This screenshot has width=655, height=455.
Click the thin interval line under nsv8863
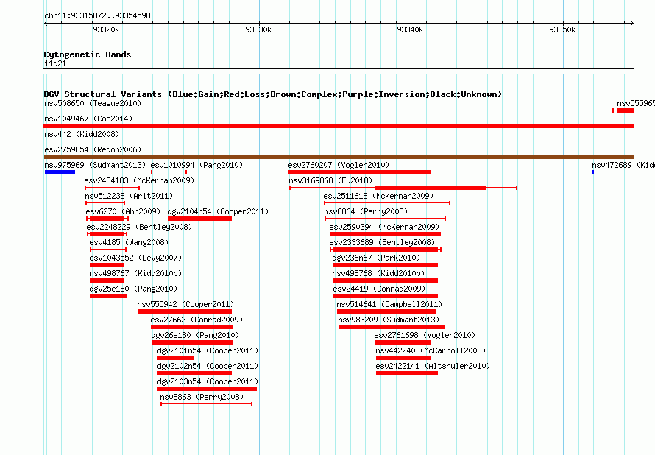[x=206, y=404]
